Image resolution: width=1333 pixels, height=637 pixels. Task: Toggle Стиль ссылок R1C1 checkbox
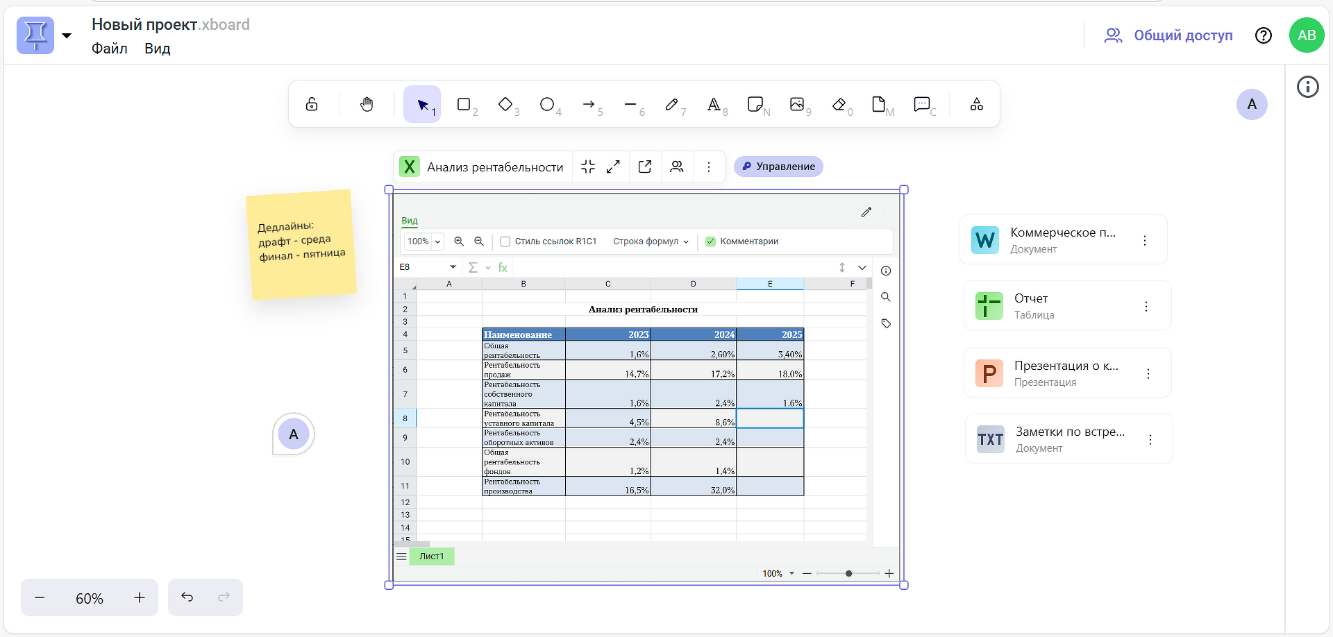(505, 241)
